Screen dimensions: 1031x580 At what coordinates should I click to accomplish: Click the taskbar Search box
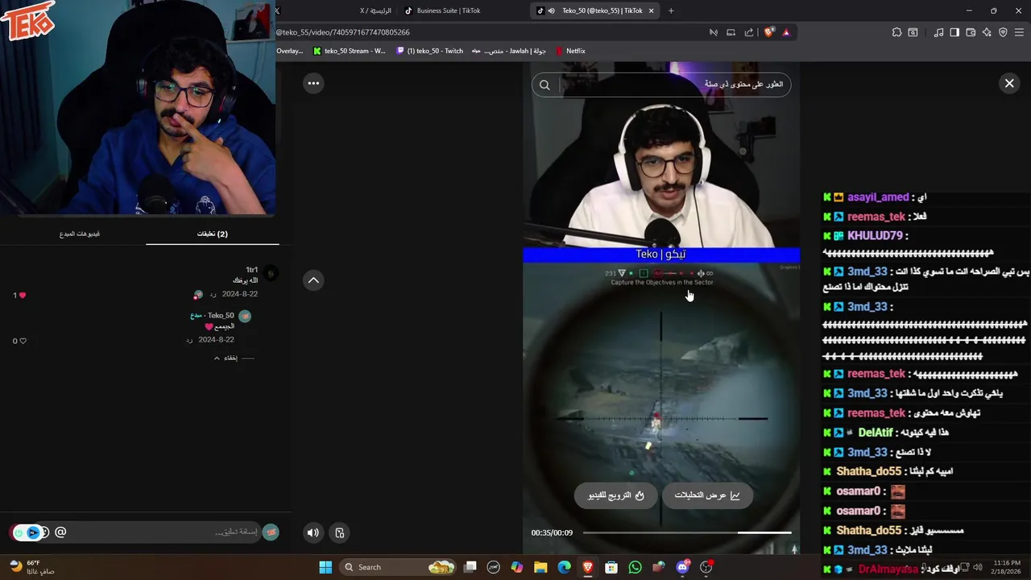(399, 567)
